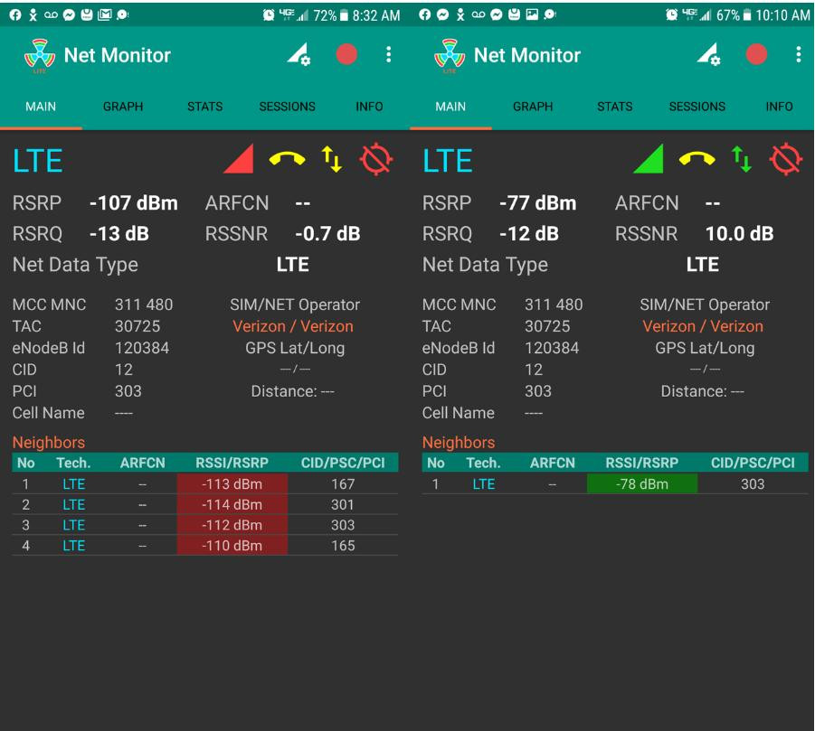Tap the green signal strength triangle

point(649,158)
